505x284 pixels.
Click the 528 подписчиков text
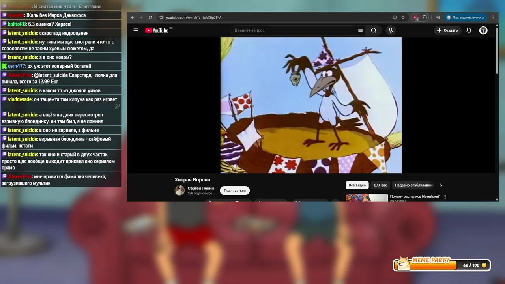[x=200, y=194]
